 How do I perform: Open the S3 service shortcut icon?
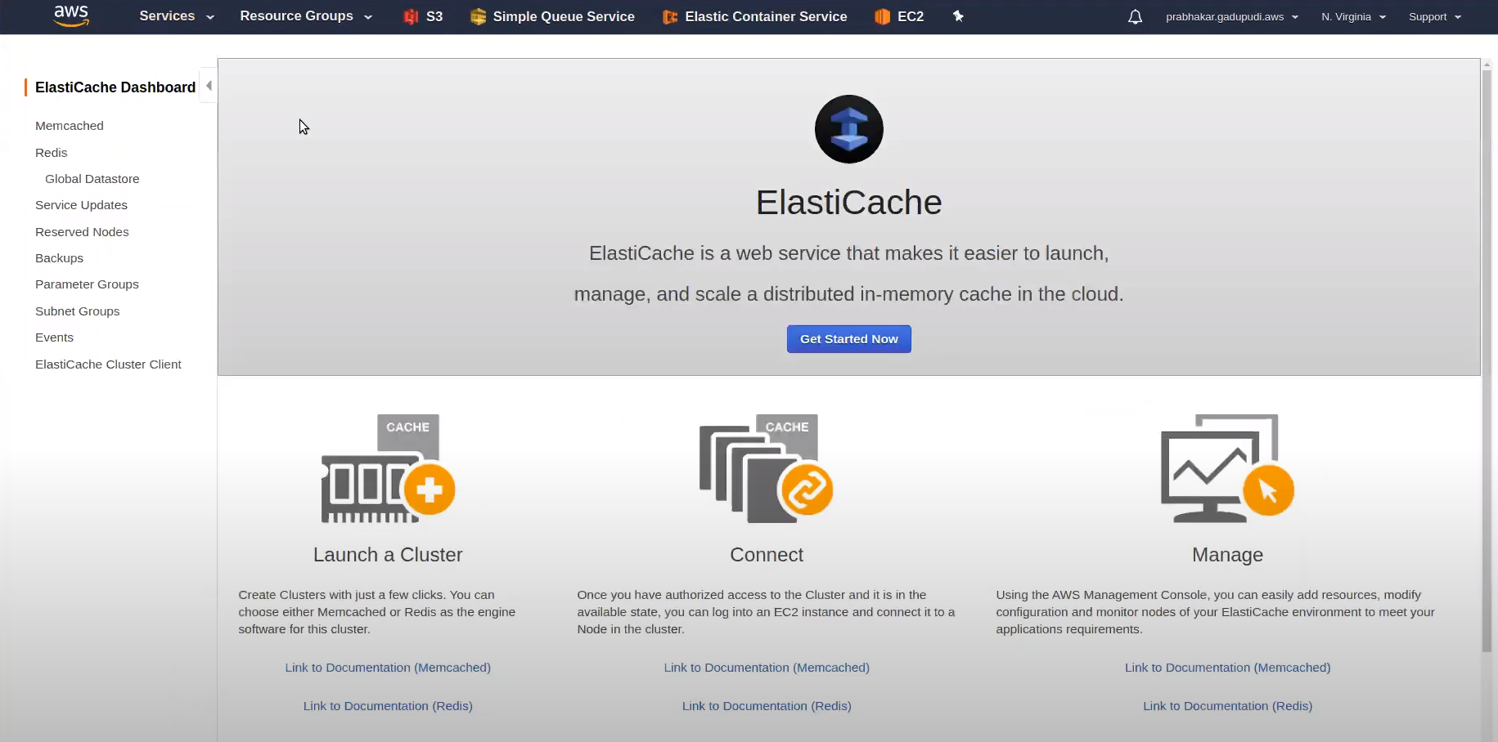(x=411, y=16)
